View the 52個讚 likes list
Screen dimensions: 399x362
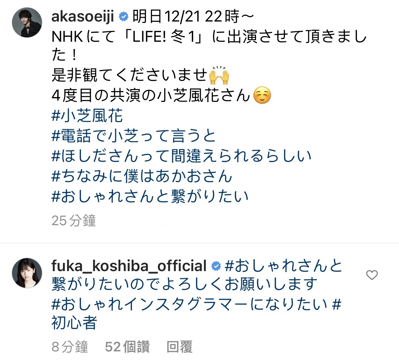point(127,347)
